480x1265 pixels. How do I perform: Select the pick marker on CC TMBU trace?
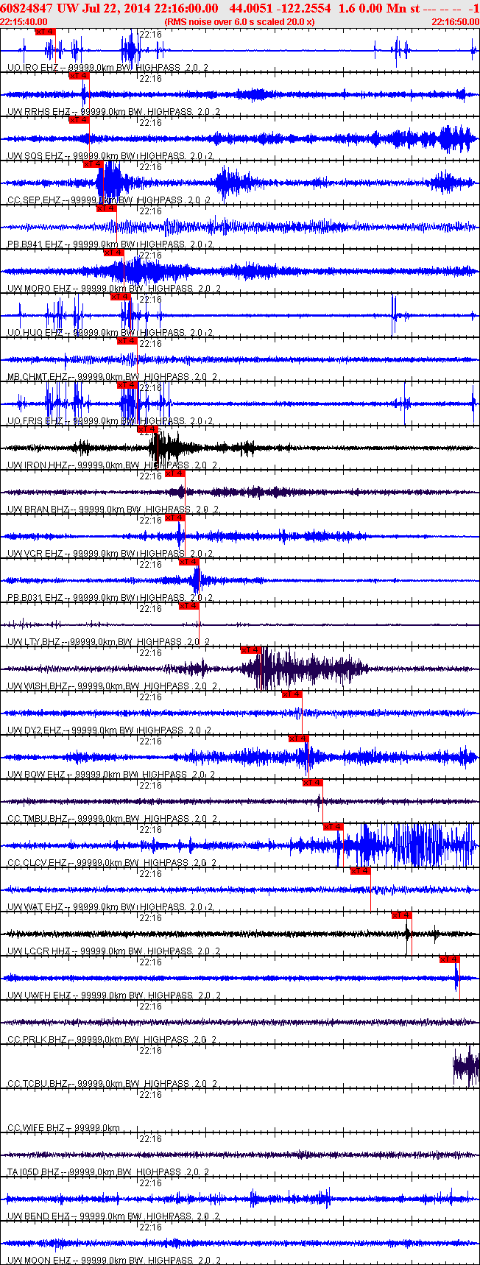(x=313, y=782)
